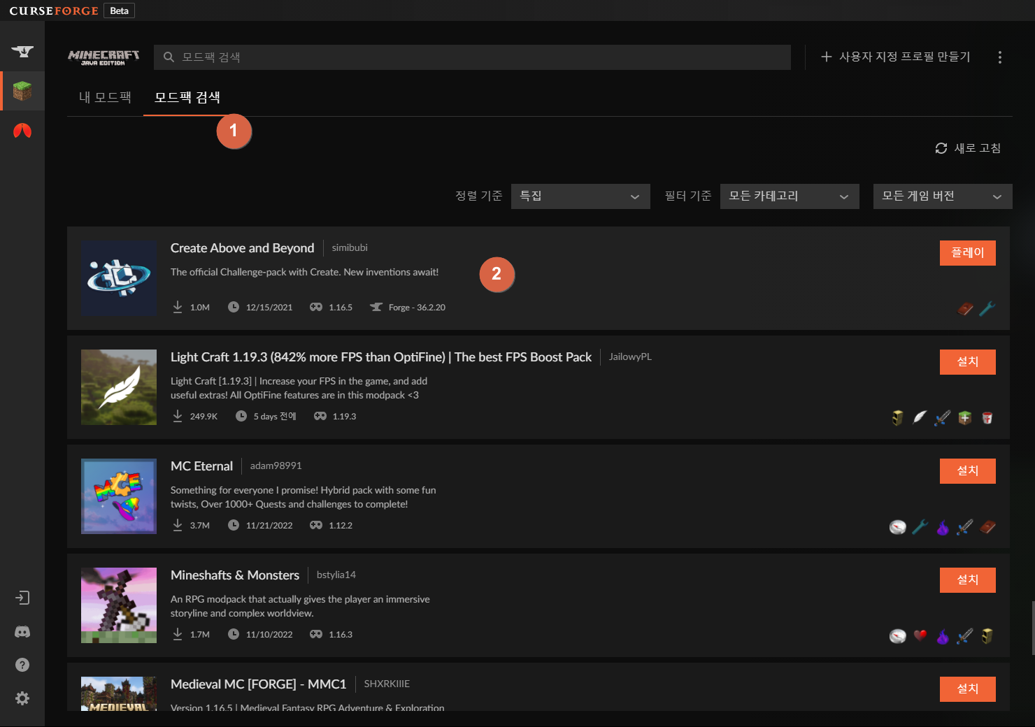Click the '1.12.2' version text on MC Eternal
This screenshot has width=1035, height=727.
coord(341,526)
